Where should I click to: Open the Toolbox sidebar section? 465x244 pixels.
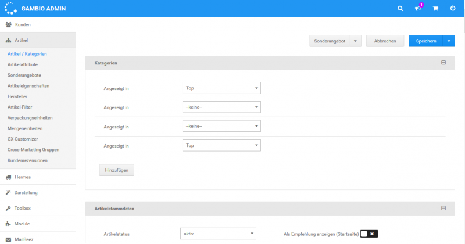click(23, 208)
